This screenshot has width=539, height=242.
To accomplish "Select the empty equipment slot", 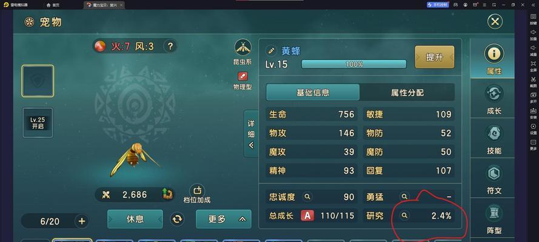I will (x=38, y=81).
